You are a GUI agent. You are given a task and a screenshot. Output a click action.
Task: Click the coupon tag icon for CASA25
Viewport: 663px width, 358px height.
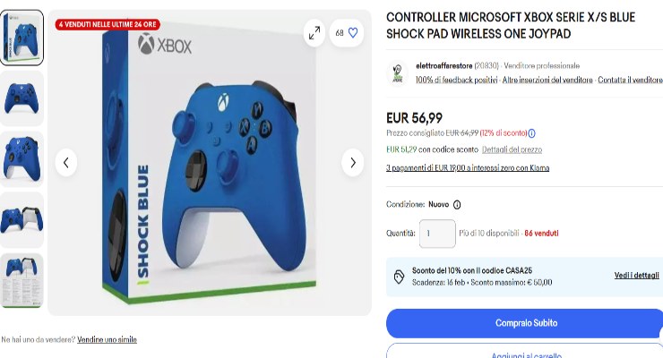[399, 277]
